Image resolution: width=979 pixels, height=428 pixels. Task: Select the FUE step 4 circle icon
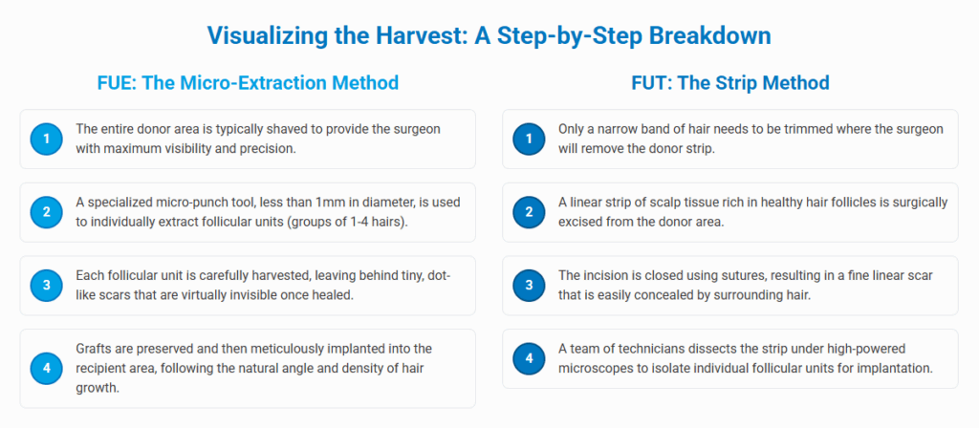pos(46,368)
